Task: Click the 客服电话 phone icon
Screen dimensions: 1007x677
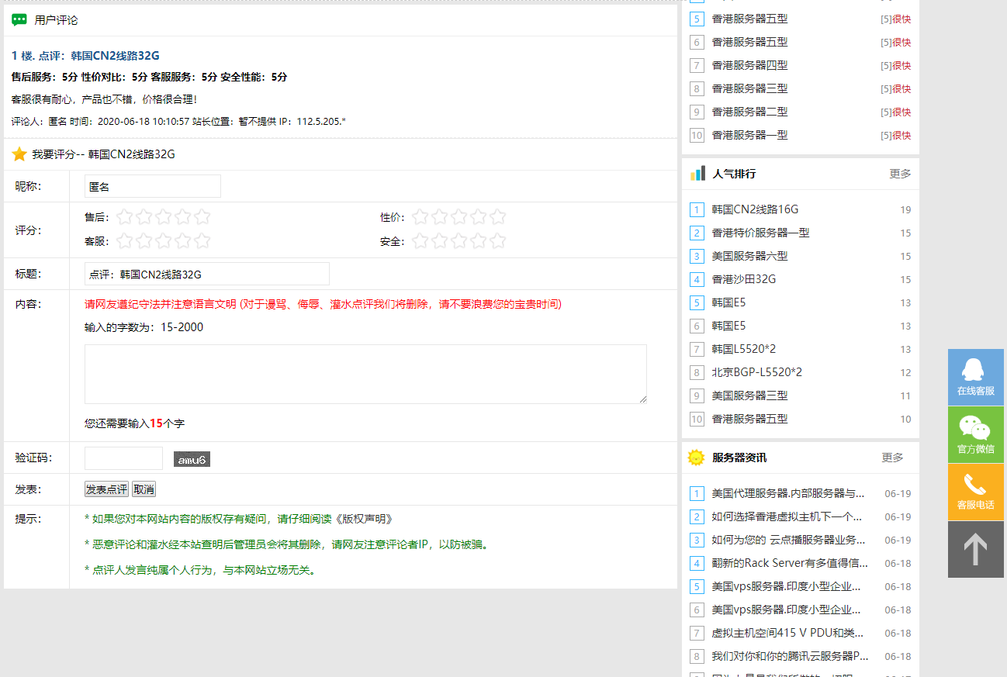Action: click(975, 492)
